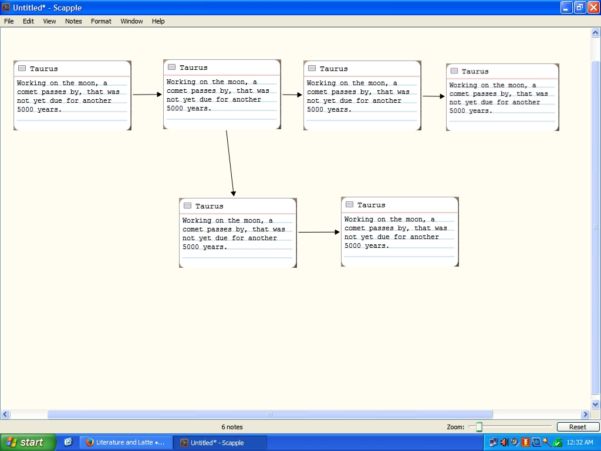Click the Scapple icon in the title bar

(6, 8)
